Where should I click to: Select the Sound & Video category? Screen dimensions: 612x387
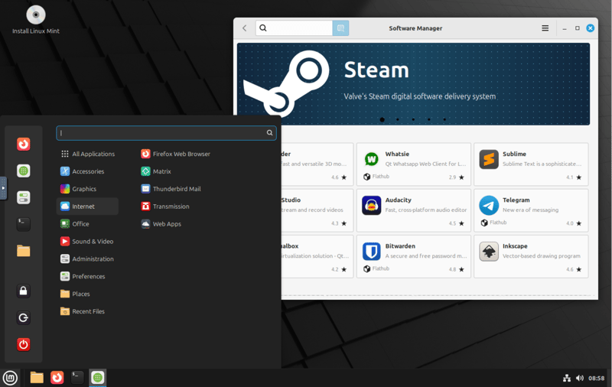pos(92,242)
